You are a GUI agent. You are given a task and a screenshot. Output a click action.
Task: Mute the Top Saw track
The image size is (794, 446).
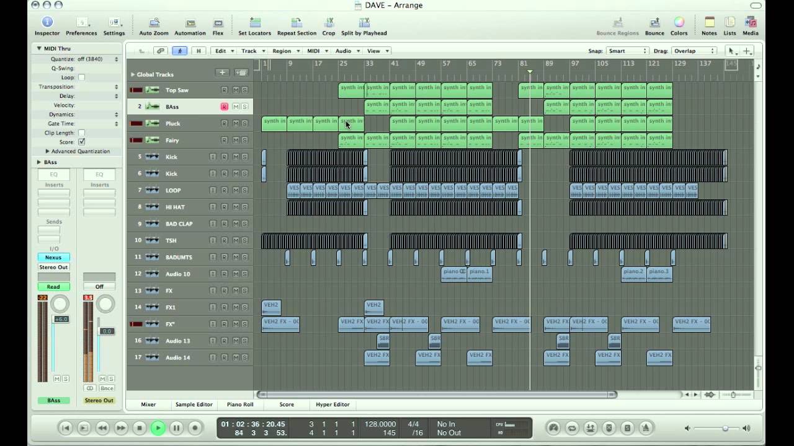(235, 90)
